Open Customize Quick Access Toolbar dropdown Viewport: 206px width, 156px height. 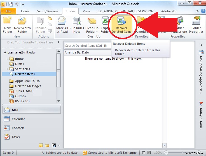coord(23,4)
